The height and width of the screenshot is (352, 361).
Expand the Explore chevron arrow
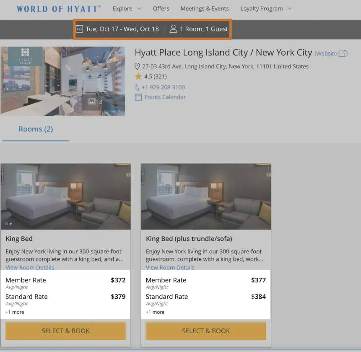[139, 9]
